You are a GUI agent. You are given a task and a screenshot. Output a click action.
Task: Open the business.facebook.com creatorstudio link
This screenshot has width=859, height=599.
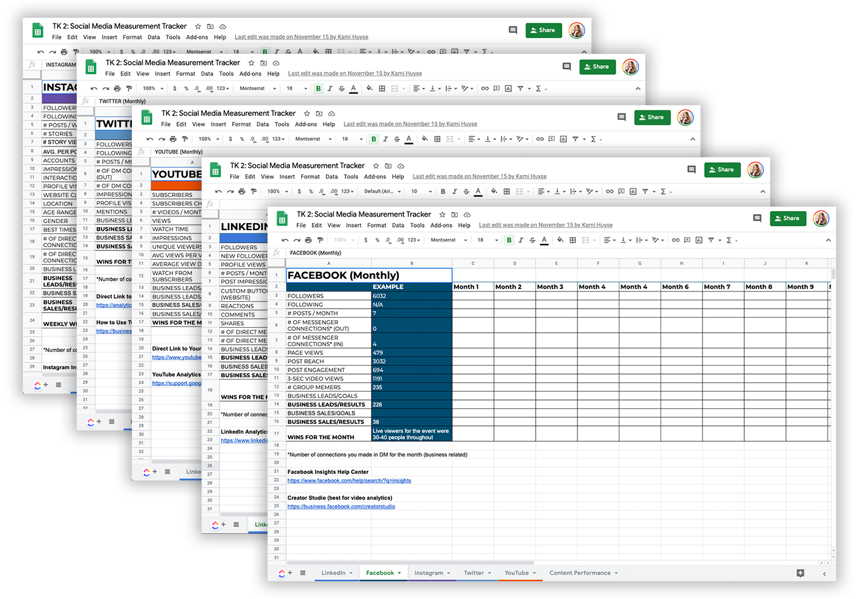click(341, 506)
